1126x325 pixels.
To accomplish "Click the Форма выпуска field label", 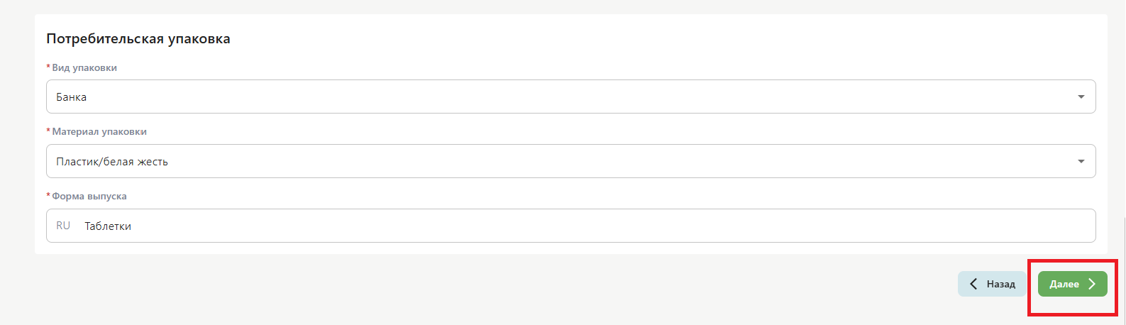I will pyautogui.click(x=89, y=196).
